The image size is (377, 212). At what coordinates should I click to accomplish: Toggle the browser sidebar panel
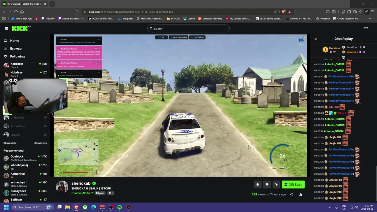[x=349, y=12]
